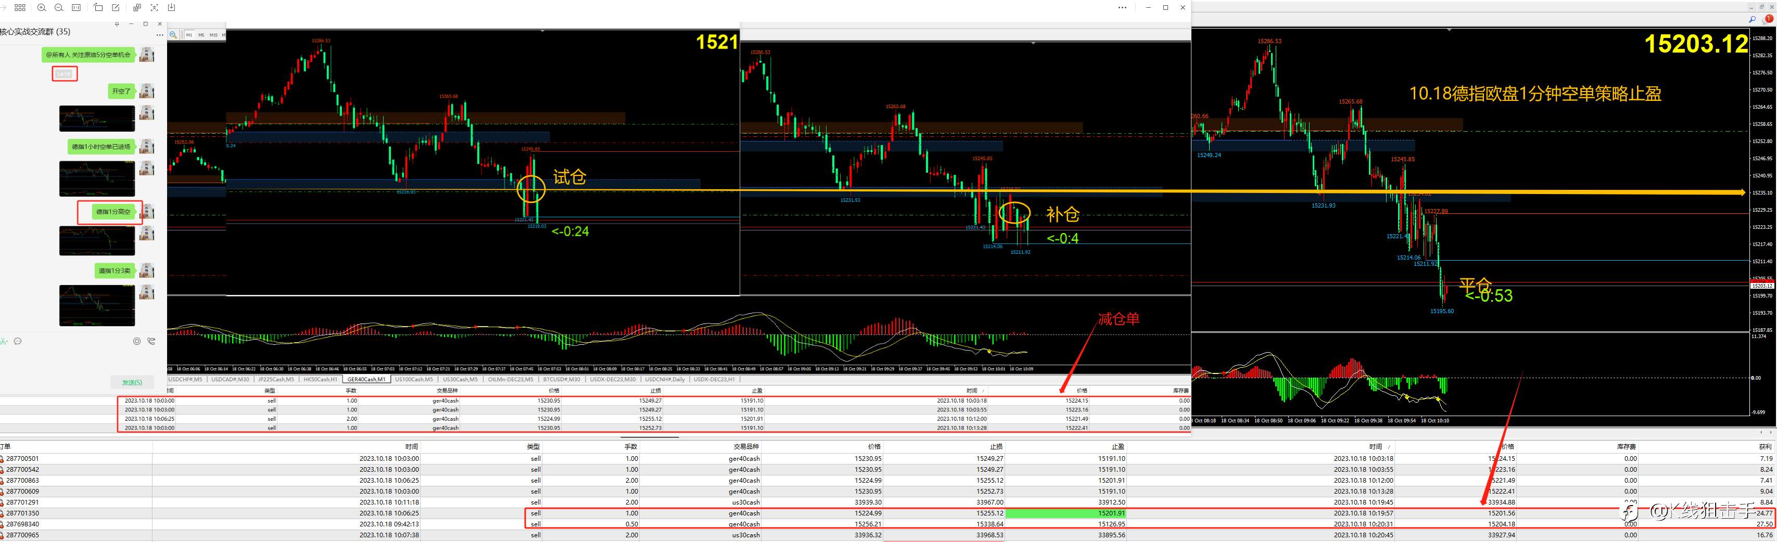Switch to USDX-DEC23,M30 chart tab
Screen dimensions: 1777x542
point(613,379)
